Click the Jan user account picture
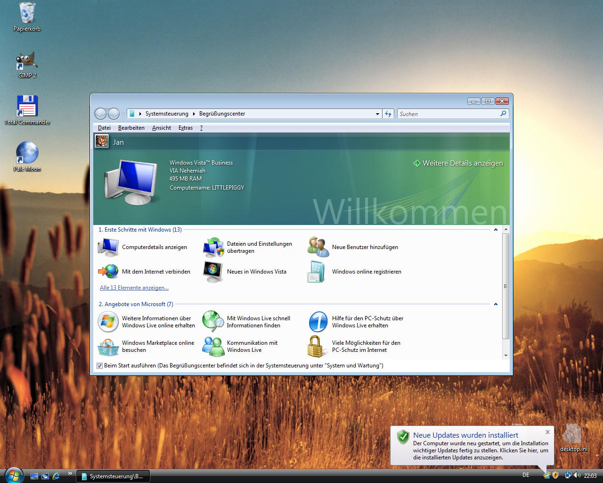 (102, 141)
